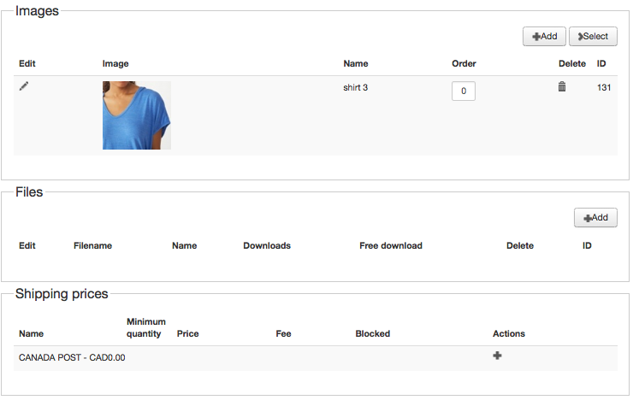Click the Files table Delete column header

click(520, 245)
